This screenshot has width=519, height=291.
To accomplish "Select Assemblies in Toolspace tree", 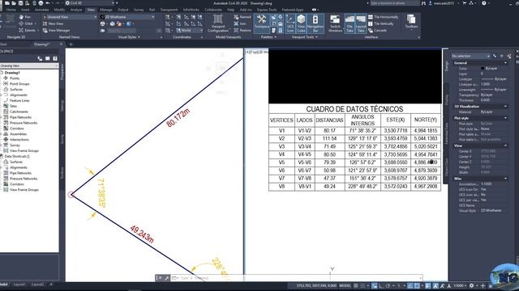I will (18, 134).
